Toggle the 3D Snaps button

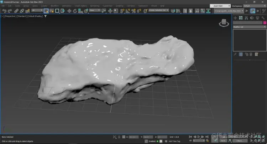[x=122, y=11]
